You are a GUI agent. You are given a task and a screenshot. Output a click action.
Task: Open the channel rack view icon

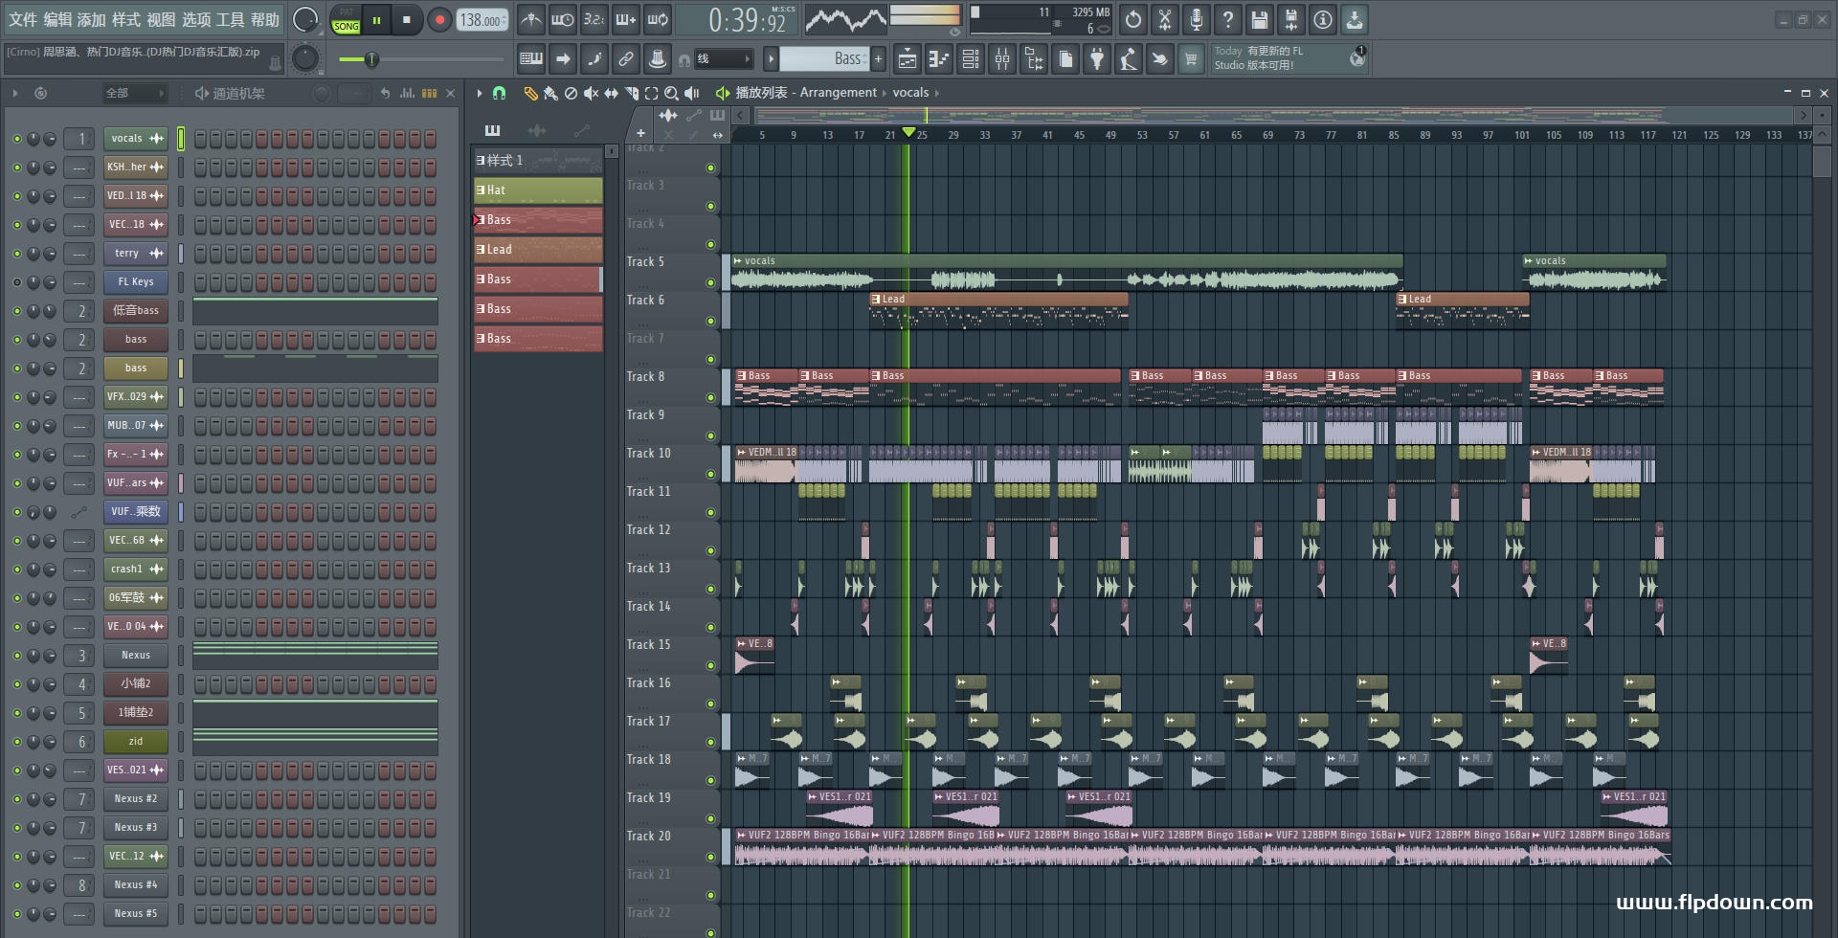point(971,59)
